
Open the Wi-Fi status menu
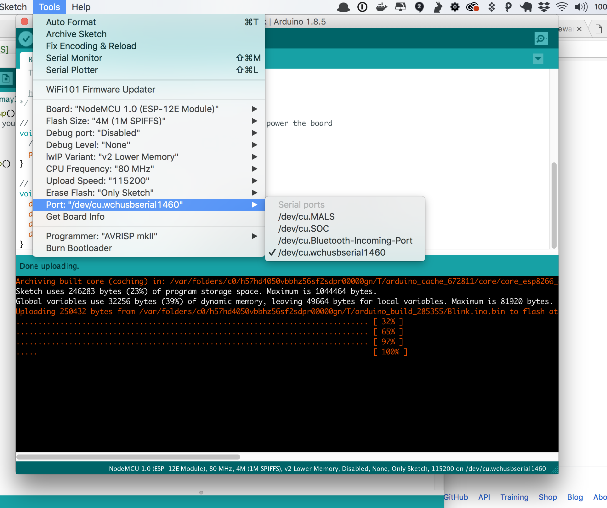point(562,7)
